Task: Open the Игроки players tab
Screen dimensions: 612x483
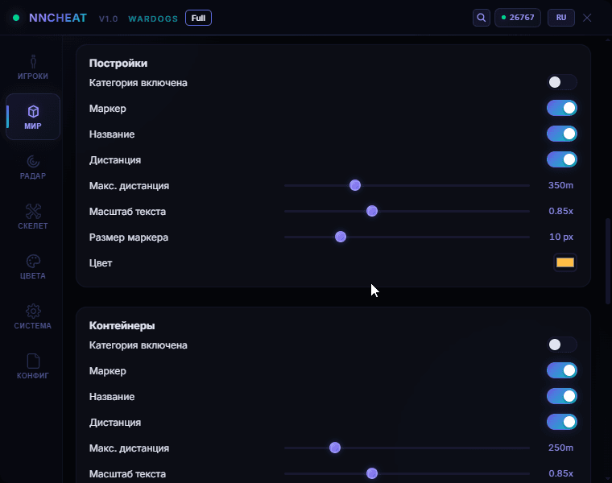Action: pyautogui.click(x=33, y=67)
